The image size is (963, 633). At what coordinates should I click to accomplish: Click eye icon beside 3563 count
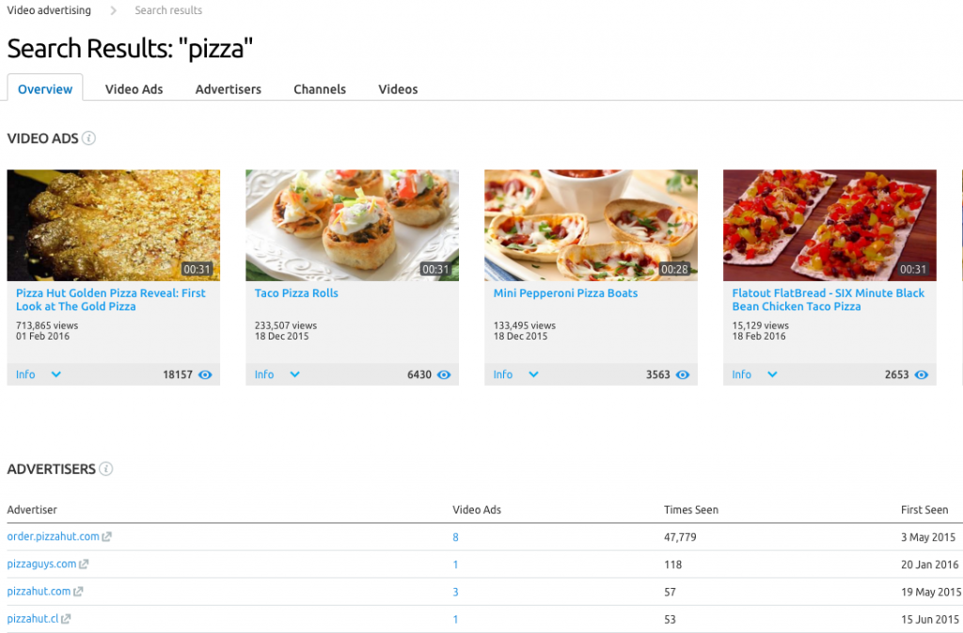click(683, 374)
